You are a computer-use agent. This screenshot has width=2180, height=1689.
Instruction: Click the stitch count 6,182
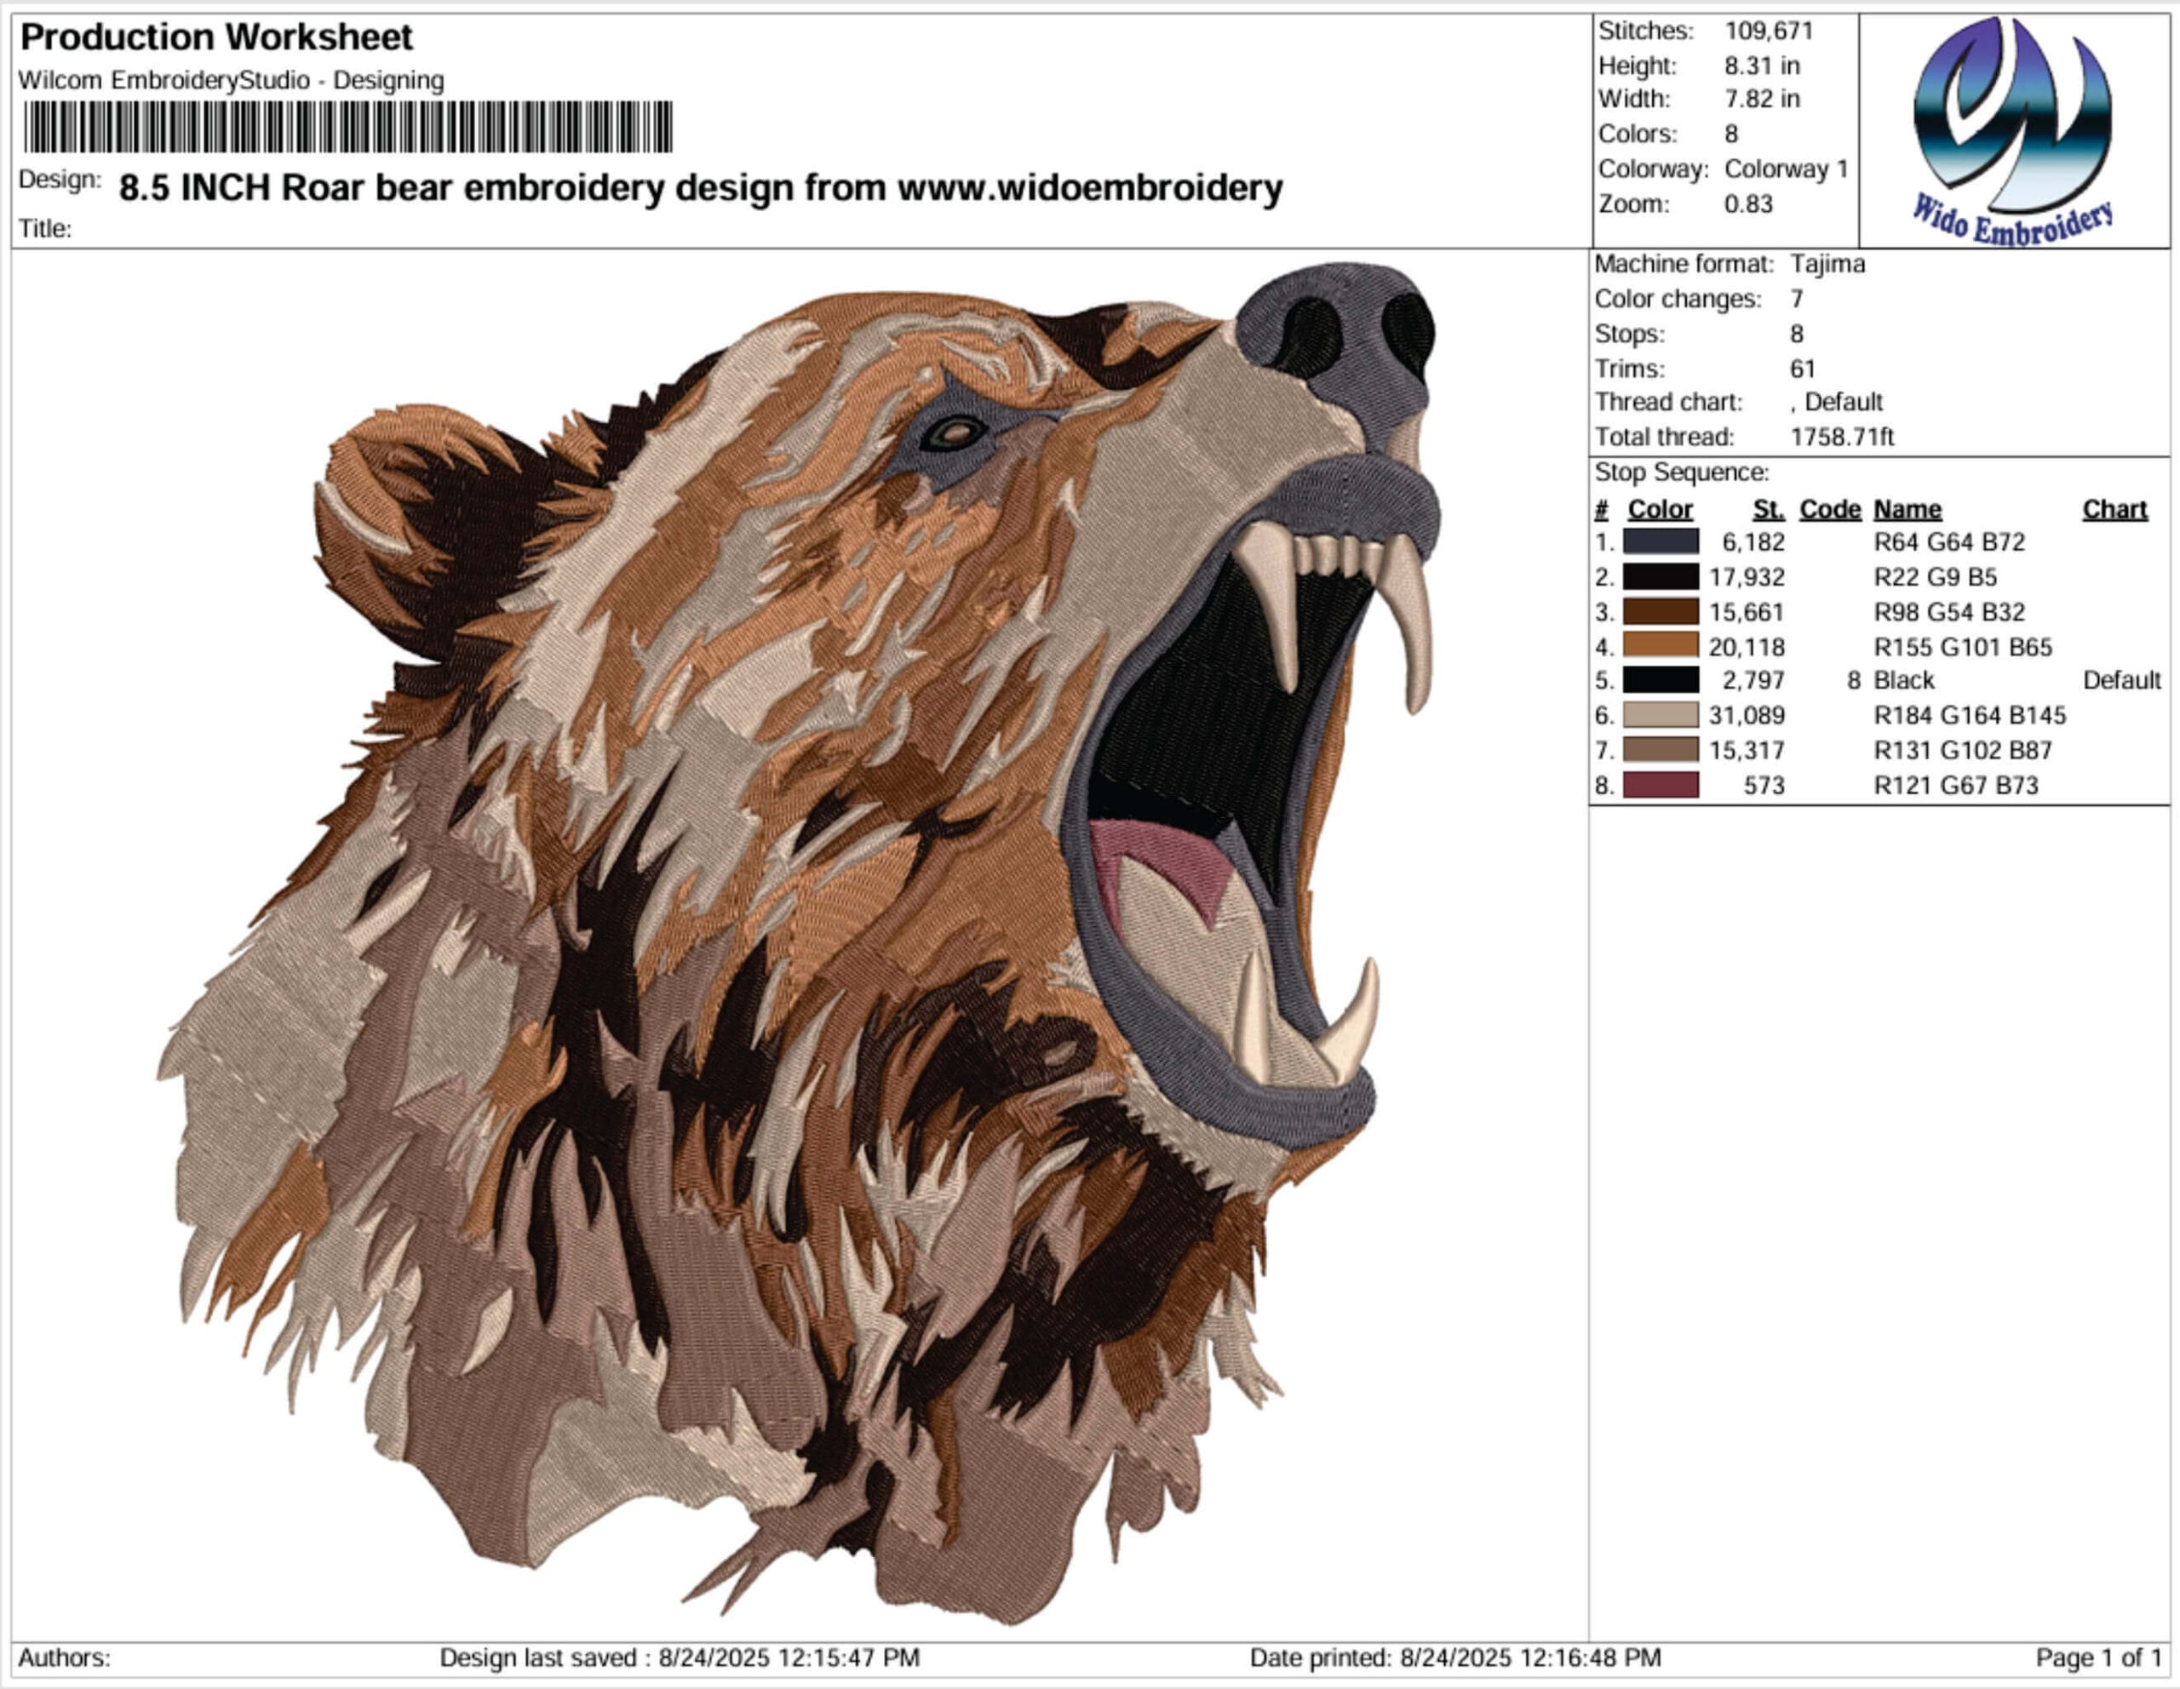pos(1753,543)
